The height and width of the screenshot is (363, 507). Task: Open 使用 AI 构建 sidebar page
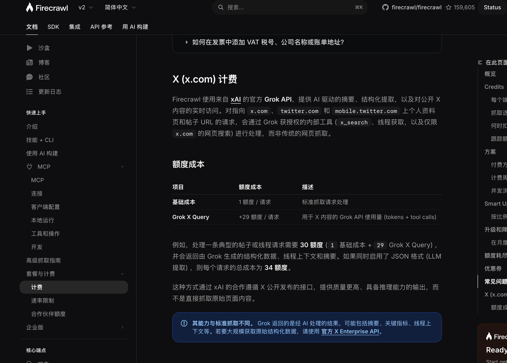click(42, 154)
